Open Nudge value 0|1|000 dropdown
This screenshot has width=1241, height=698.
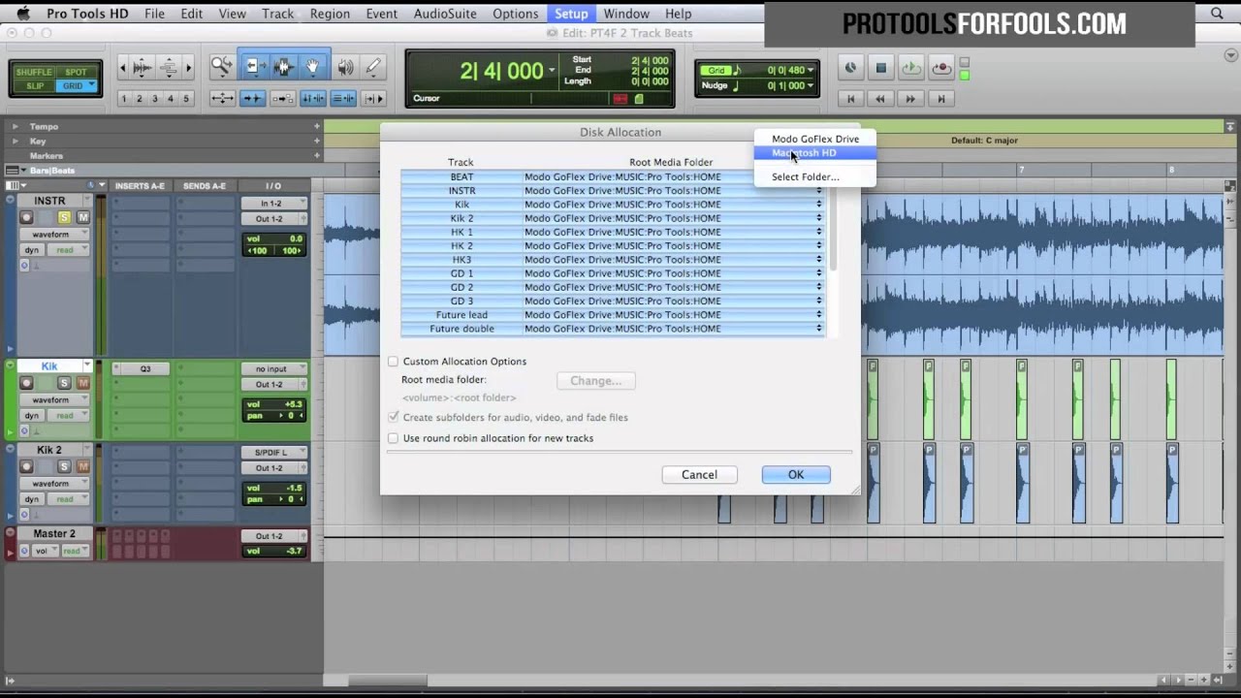tap(811, 85)
